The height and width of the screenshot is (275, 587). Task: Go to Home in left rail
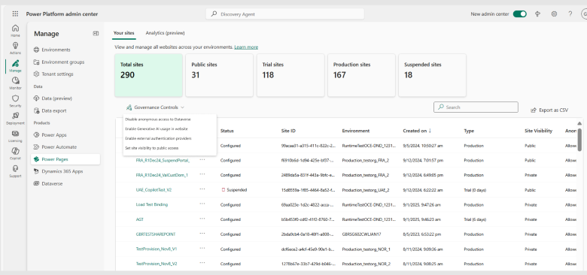pos(15,31)
